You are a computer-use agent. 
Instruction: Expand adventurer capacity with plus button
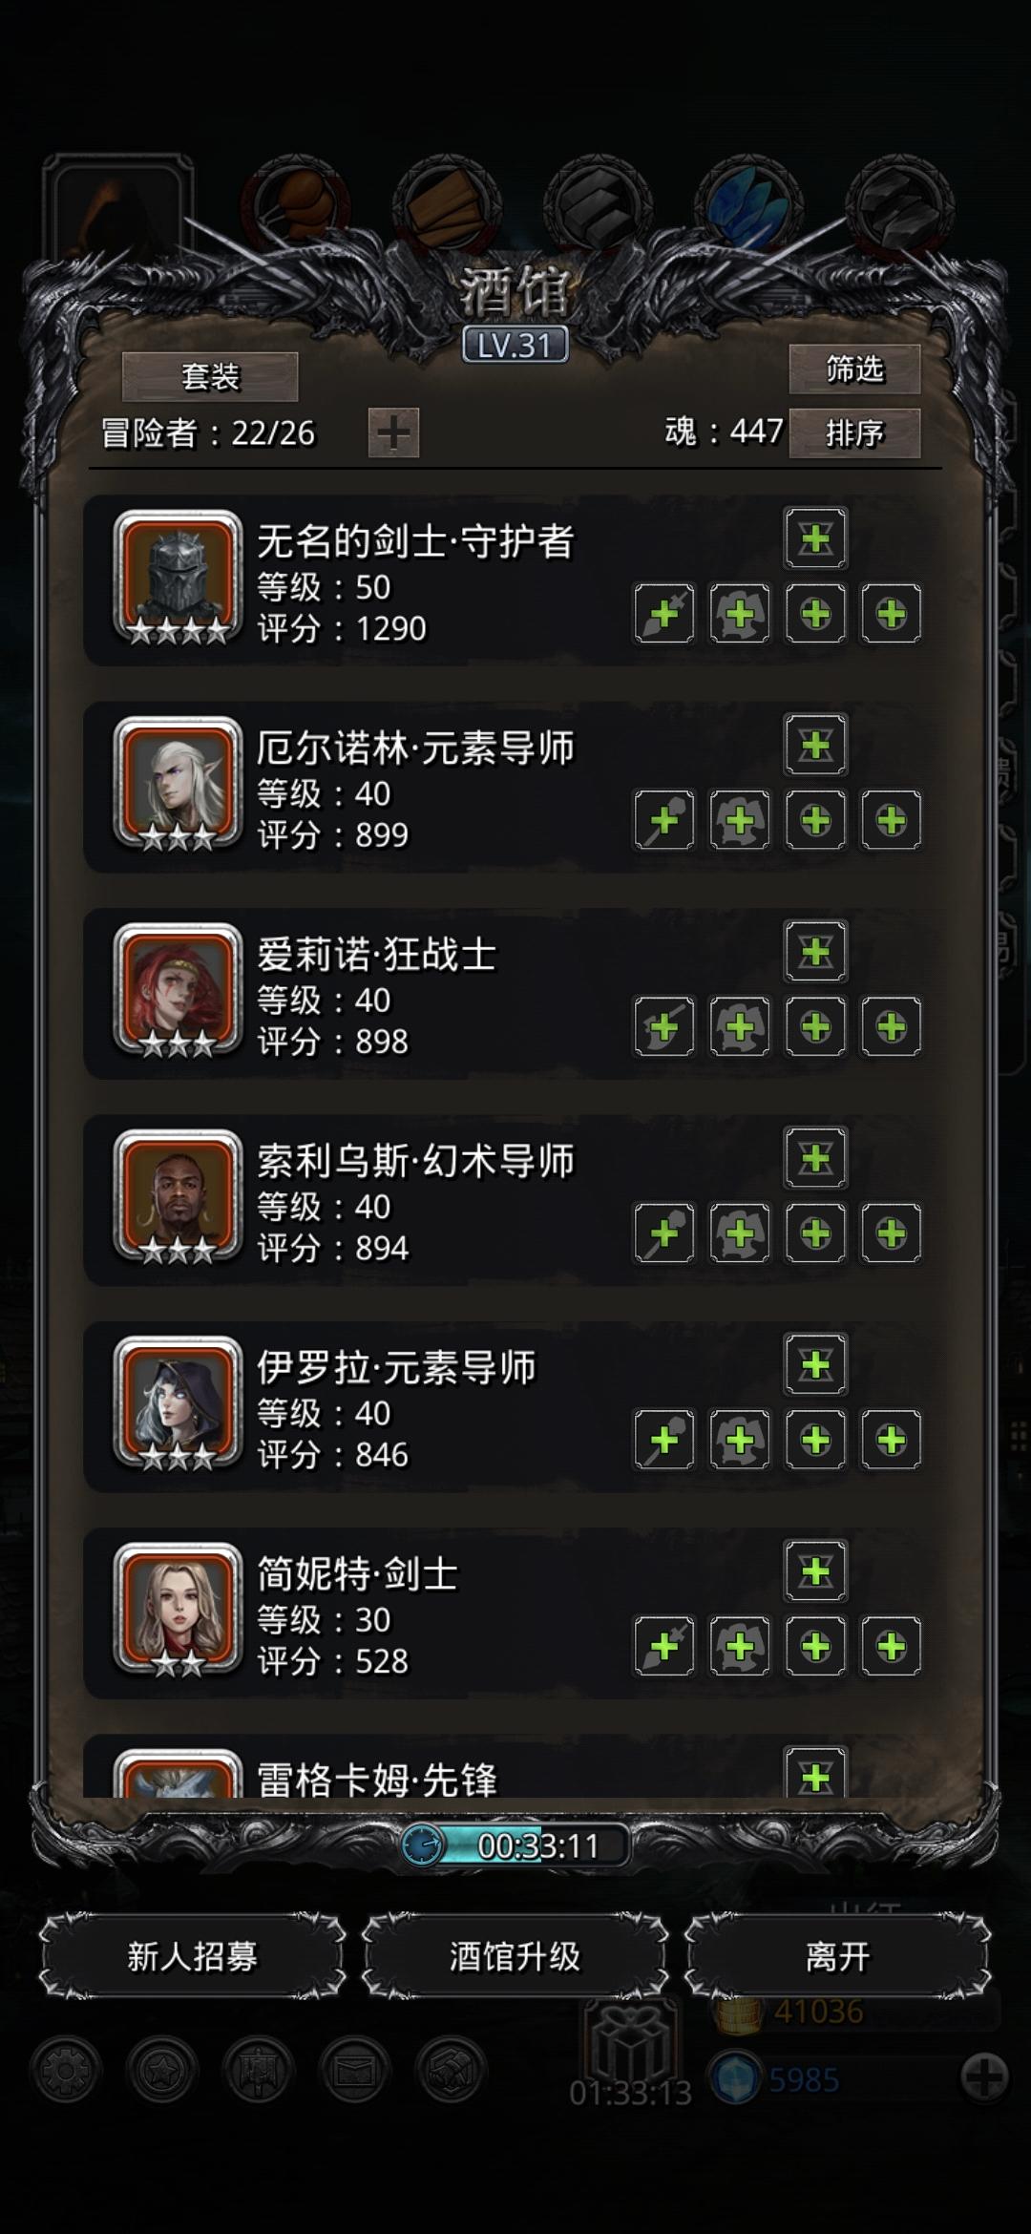tap(393, 433)
